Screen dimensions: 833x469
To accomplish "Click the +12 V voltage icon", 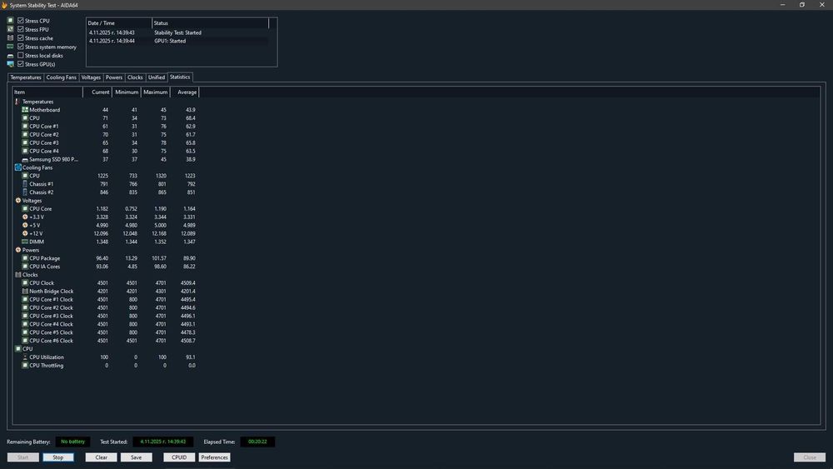I will coord(25,233).
